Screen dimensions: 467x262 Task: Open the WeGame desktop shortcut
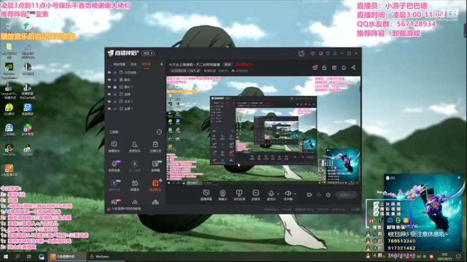point(9,150)
